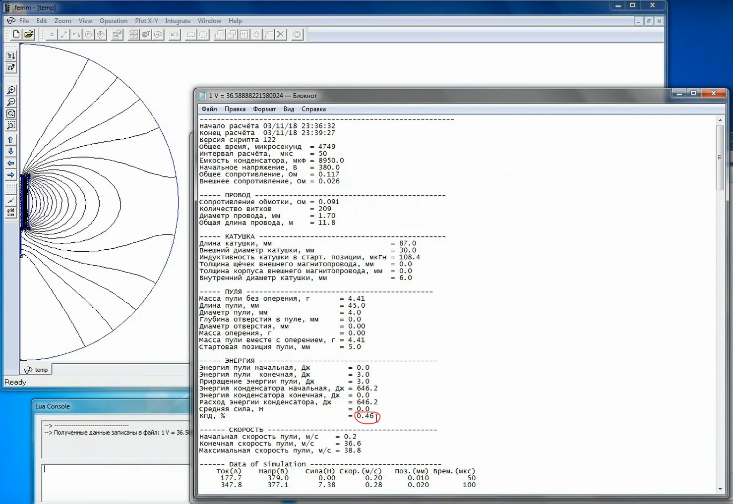Toggle the snap to grid button
This screenshot has width=733, height=504.
click(x=10, y=201)
